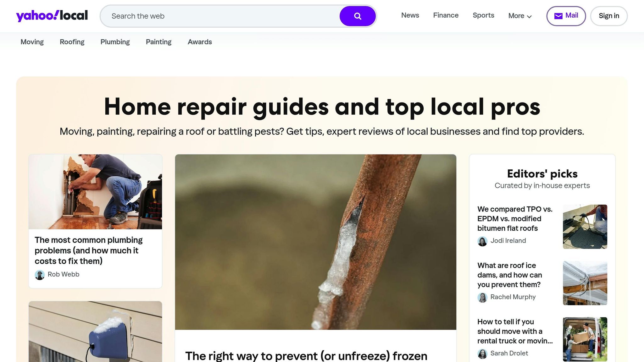This screenshot has height=362, width=644.
Task: Open the Awards page
Action: click(x=200, y=42)
